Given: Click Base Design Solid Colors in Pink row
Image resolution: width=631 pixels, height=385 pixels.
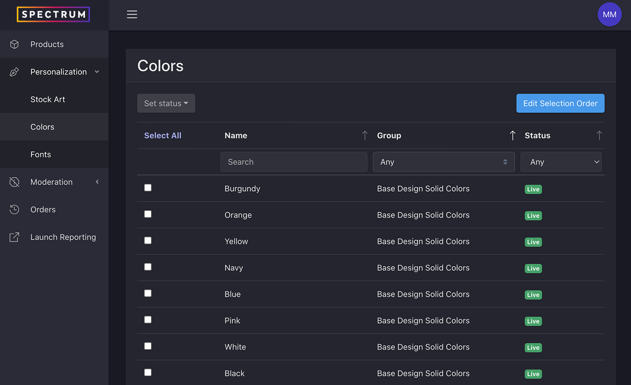Looking at the screenshot, I should [x=423, y=321].
